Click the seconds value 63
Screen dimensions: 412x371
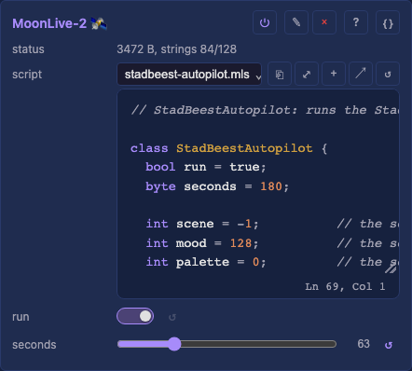pyautogui.click(x=364, y=344)
